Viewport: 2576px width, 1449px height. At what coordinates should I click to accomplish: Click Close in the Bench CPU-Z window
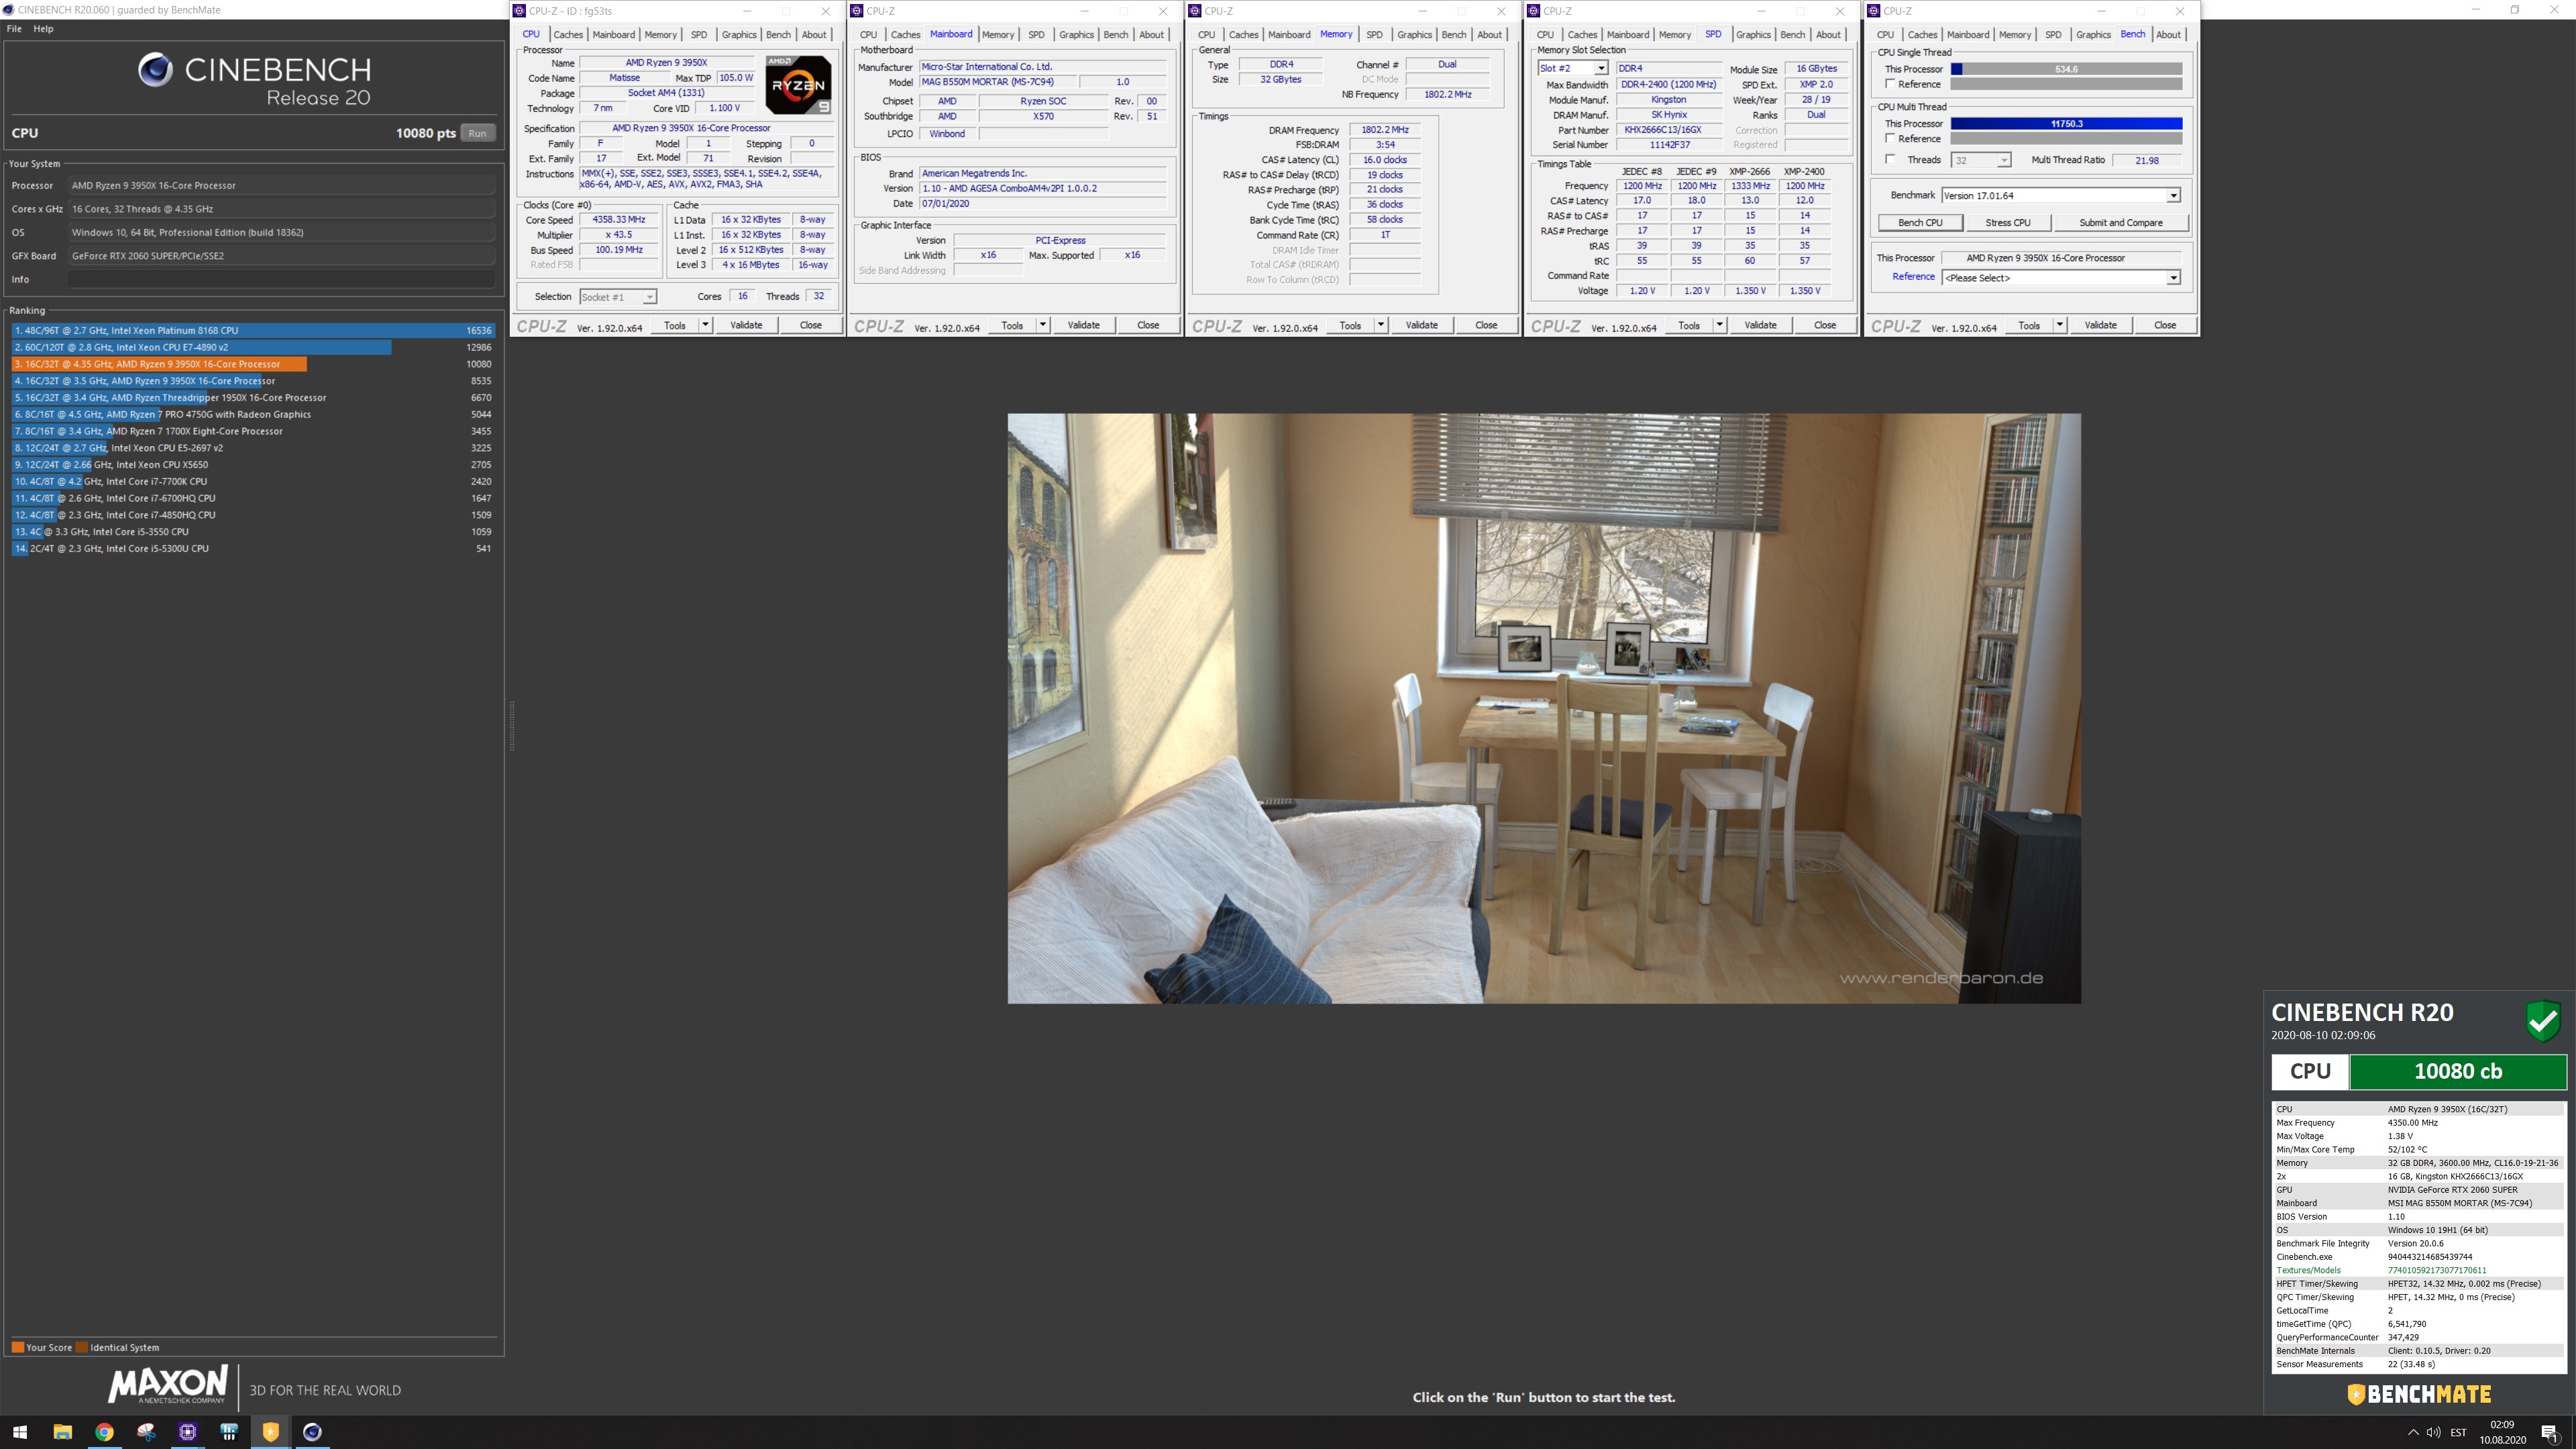tap(2164, 325)
